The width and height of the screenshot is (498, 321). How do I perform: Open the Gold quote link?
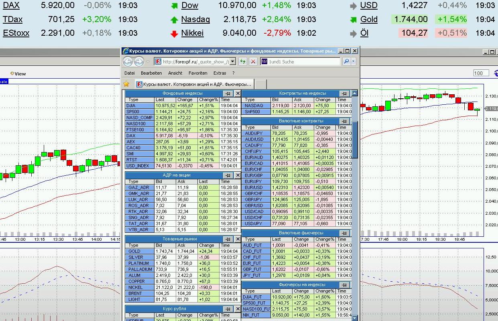coord(369,19)
